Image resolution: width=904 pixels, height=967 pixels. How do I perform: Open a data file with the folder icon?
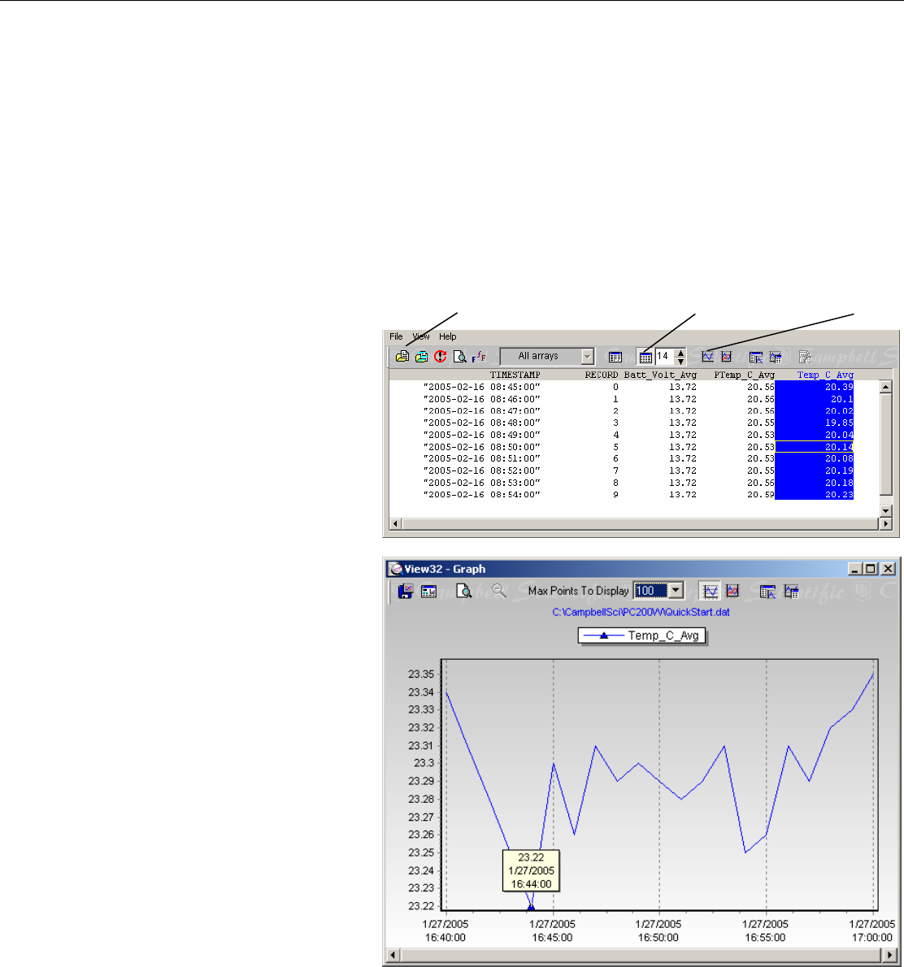tap(402, 357)
